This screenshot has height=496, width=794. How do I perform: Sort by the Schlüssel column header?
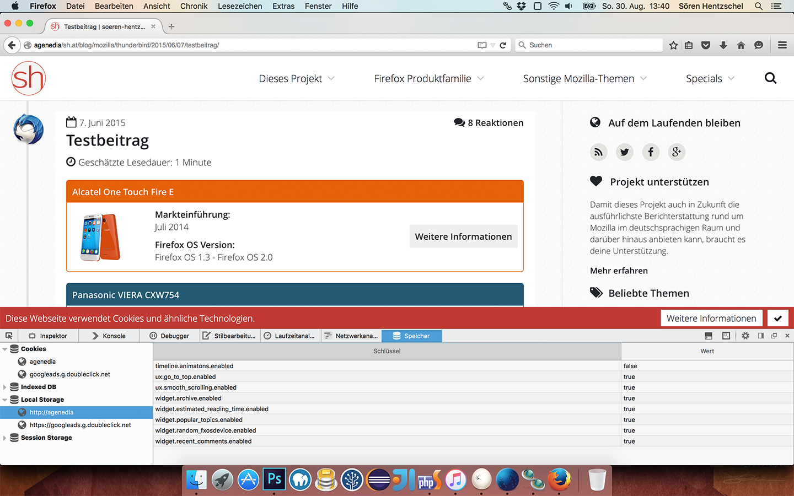pyautogui.click(x=387, y=351)
